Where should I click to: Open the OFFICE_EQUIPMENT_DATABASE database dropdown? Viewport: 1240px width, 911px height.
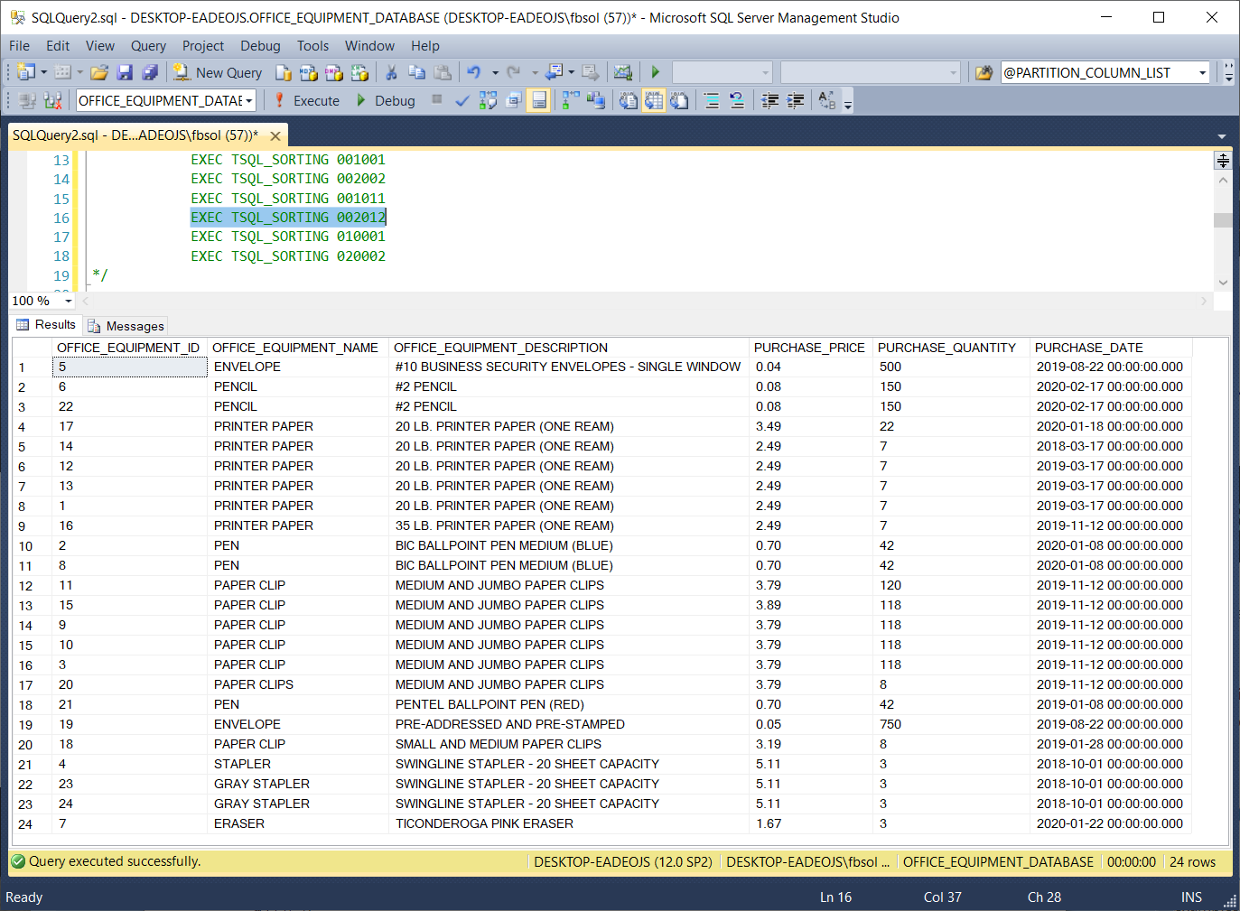[x=248, y=100]
